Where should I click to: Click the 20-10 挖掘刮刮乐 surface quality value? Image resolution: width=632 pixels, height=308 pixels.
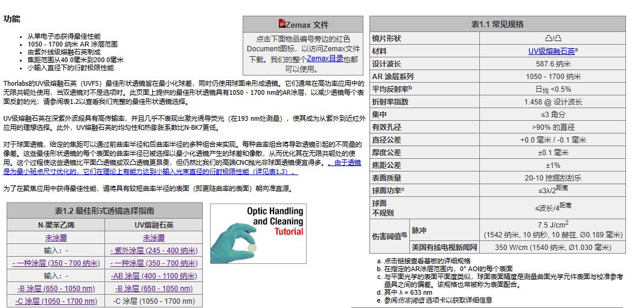pos(553,178)
